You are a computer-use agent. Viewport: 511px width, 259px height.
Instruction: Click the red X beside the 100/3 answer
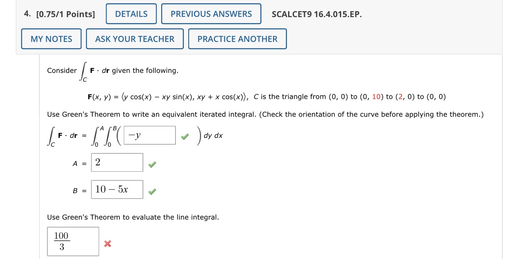coord(107,244)
